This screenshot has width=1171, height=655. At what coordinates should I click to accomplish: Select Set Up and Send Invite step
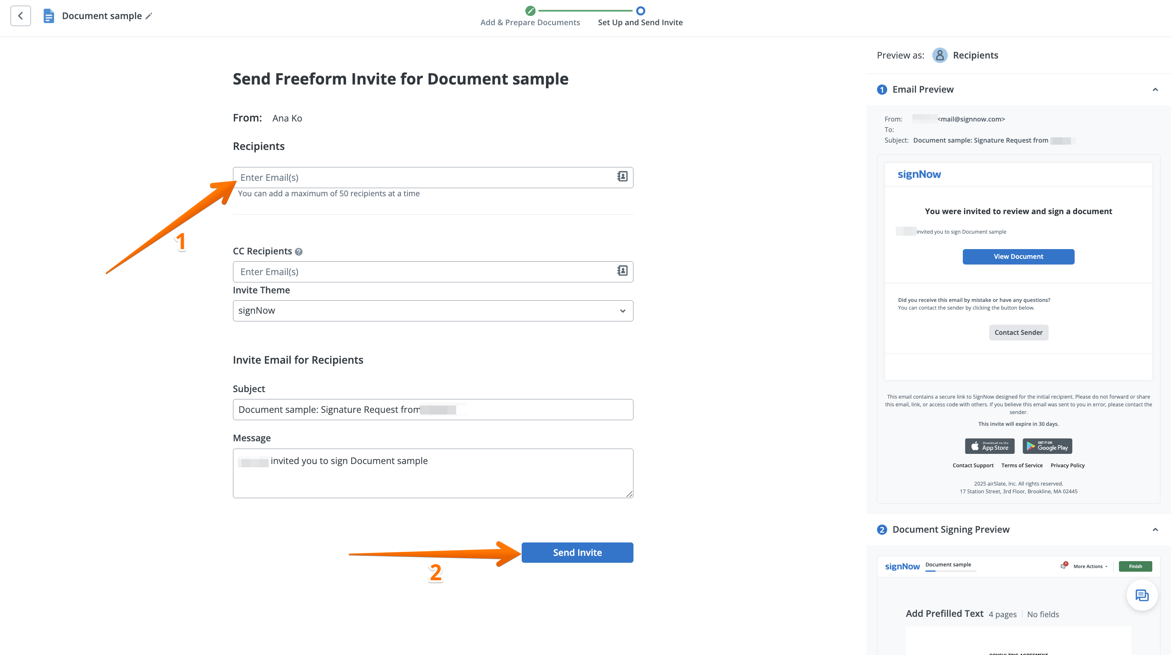pyautogui.click(x=640, y=22)
